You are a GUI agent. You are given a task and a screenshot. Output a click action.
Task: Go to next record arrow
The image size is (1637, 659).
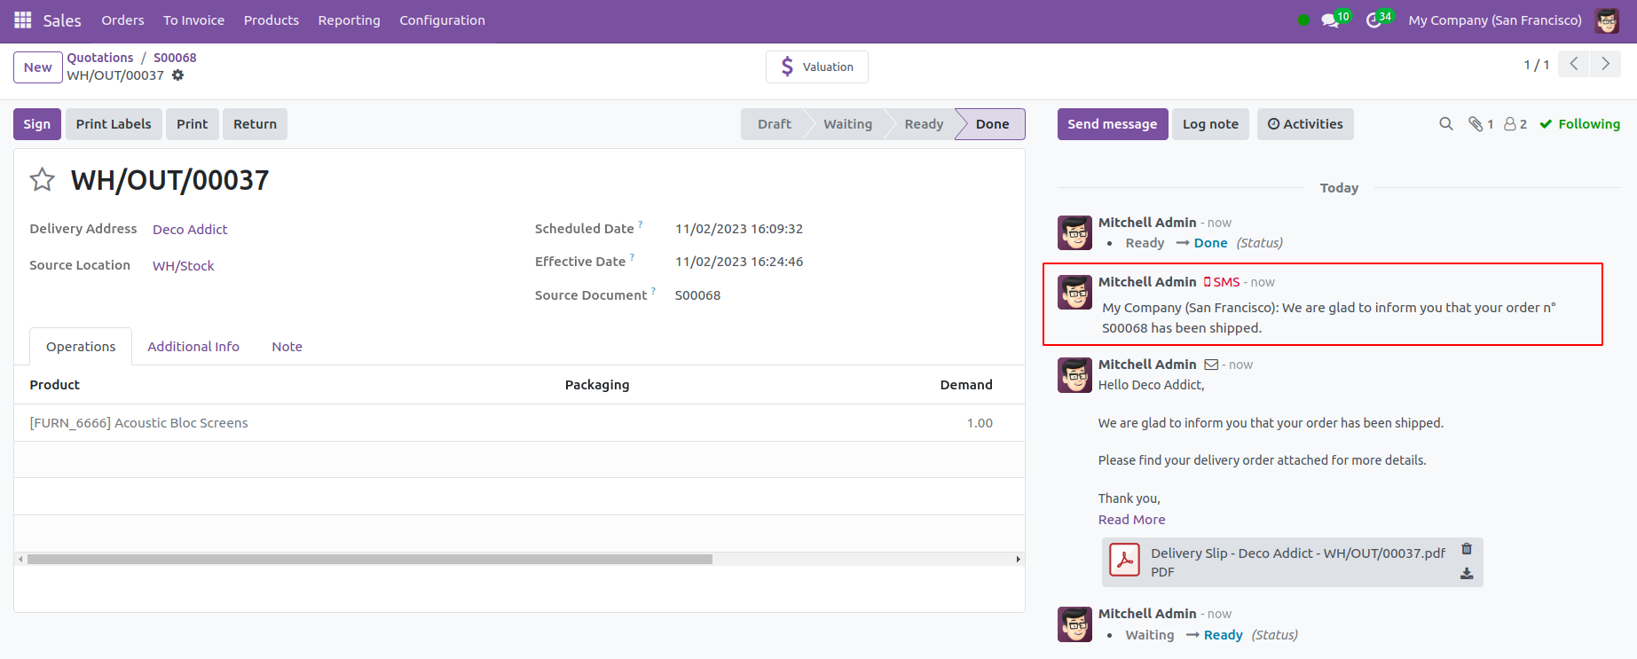(1605, 64)
